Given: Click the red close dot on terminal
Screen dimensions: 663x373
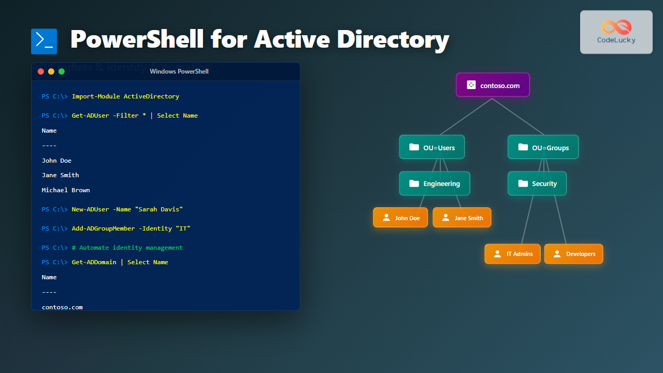Looking at the screenshot, I should 41,71.
